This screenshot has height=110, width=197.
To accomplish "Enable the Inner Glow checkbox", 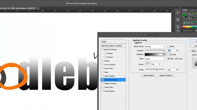I will [103, 68].
